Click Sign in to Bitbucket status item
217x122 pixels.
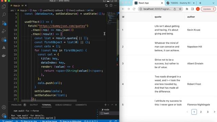pyautogui.click(x=71, y=121)
